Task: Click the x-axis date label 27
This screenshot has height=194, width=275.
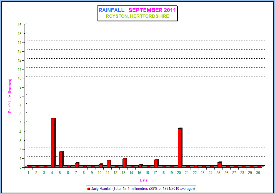Action: point(234,173)
